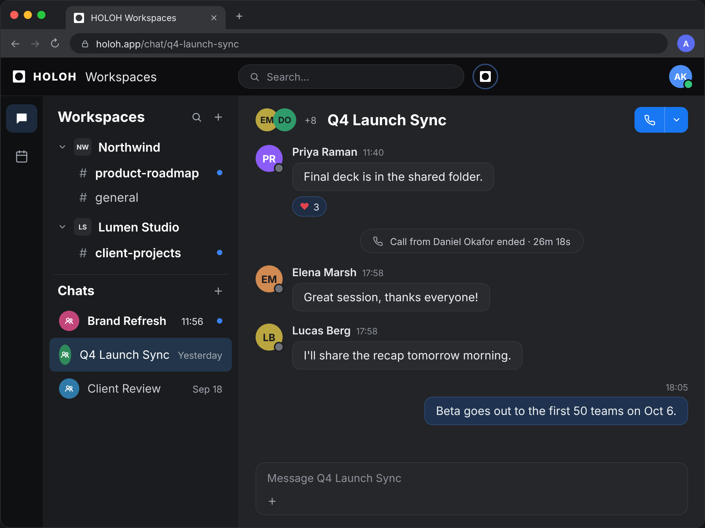This screenshot has width=705, height=528.
Task: Select the Q4 Launch Sync chat
Action: (x=141, y=355)
